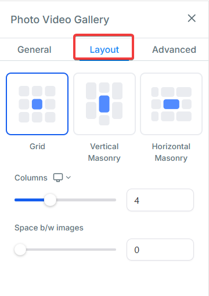Click the Grid text label

[37, 146]
